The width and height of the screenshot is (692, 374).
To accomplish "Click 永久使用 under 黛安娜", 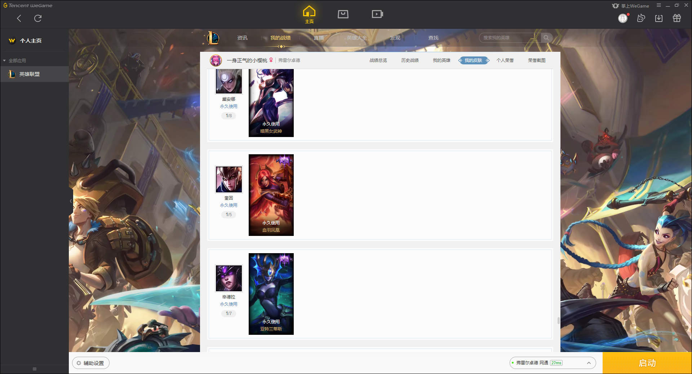I will 229,106.
